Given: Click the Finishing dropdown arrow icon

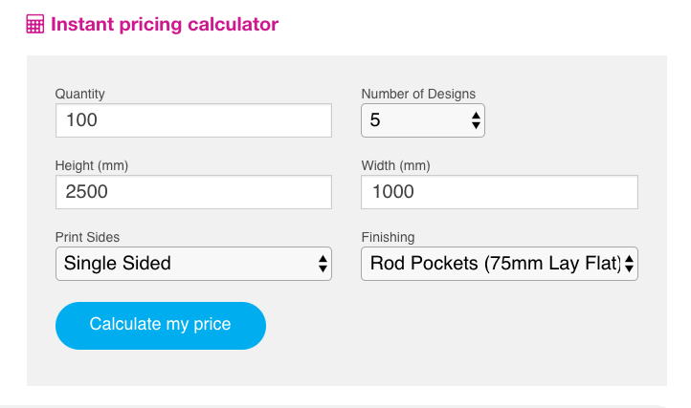Looking at the screenshot, I should click(x=629, y=264).
